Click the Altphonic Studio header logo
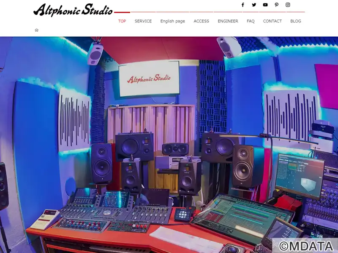Image resolution: width=338 pixels, height=253 pixels. [73, 10]
